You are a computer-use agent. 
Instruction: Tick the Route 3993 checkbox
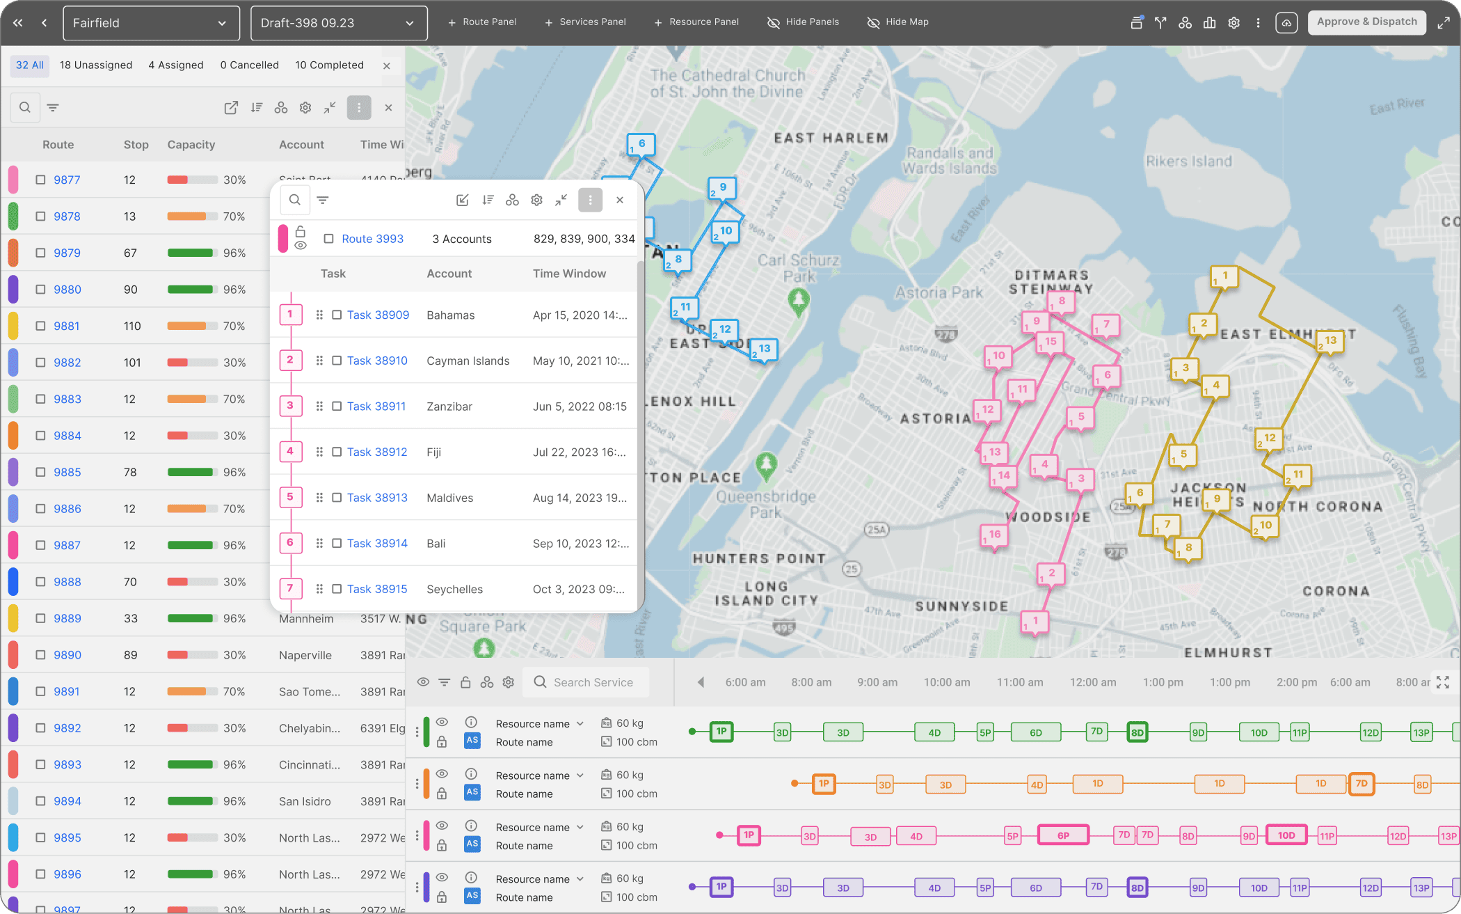point(328,239)
